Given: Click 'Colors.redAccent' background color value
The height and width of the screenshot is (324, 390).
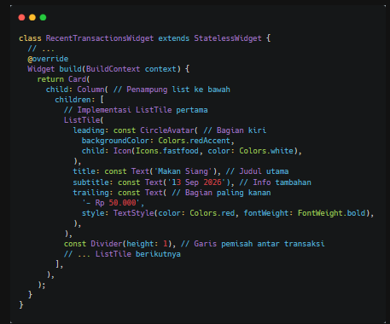Looking at the screenshot, I should (x=195, y=141).
